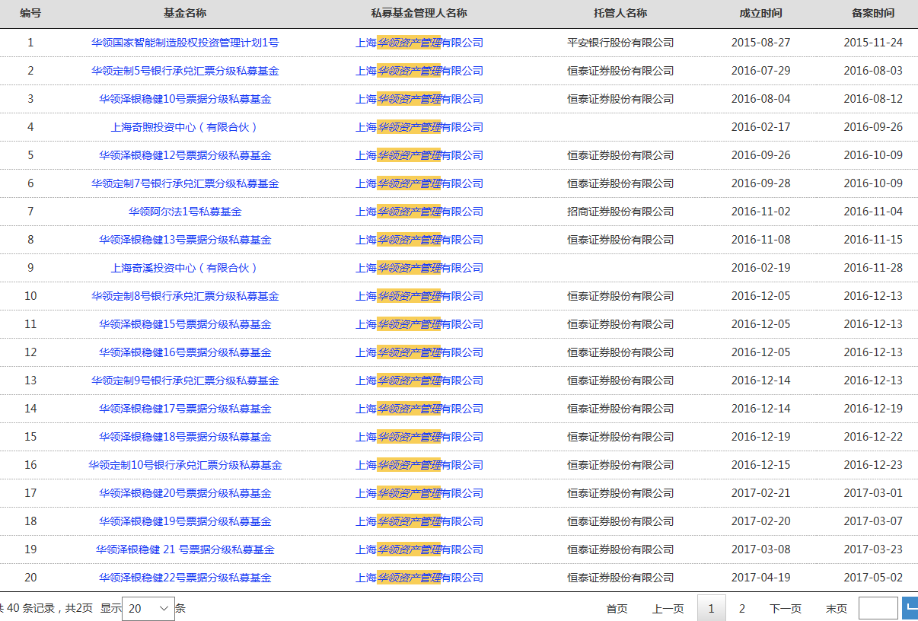The width and height of the screenshot is (918, 621).
Task: Click row number 16 cell
Action: coord(30,465)
